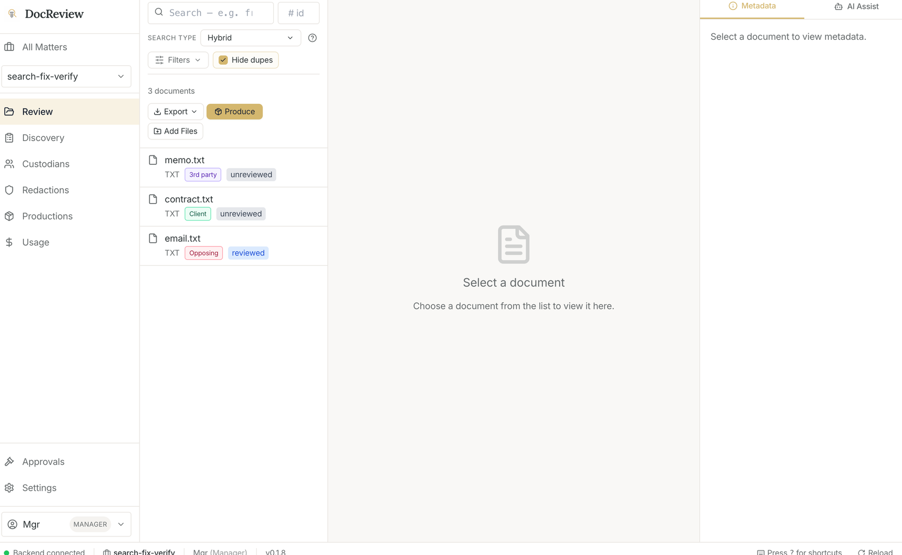Click the Client tag on contract.txt
902x555 pixels.
pos(198,214)
